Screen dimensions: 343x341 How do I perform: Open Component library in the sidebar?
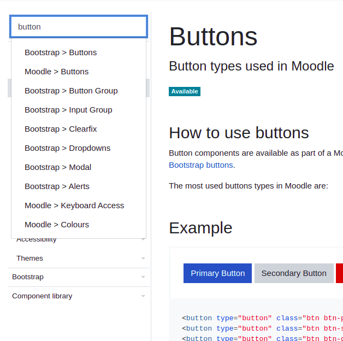(42, 296)
